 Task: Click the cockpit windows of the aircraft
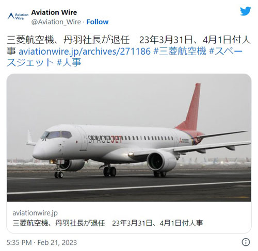pos(56,135)
